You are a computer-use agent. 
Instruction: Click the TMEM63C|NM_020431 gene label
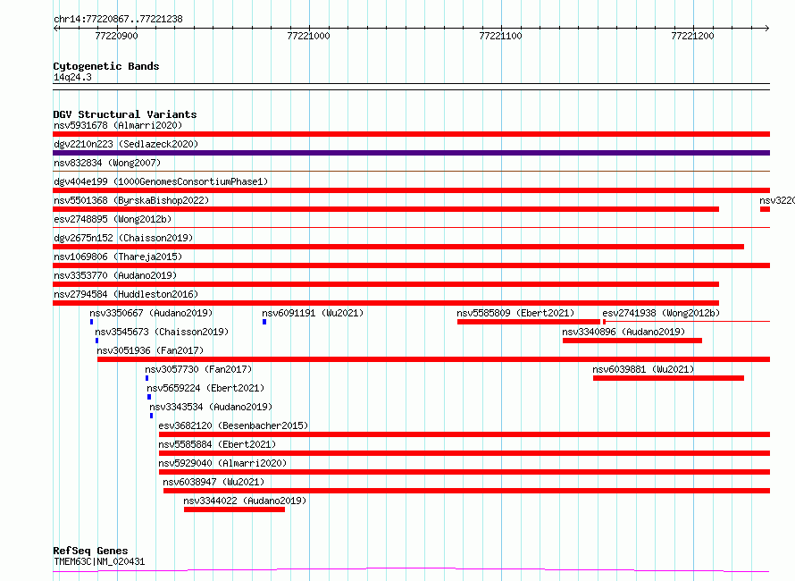pos(99,561)
